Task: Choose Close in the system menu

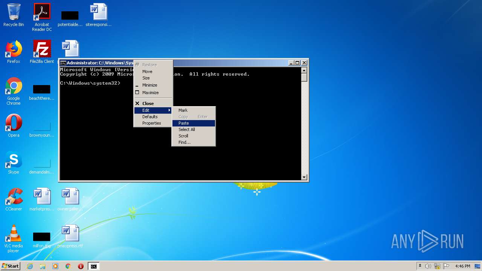Action: coord(153,104)
